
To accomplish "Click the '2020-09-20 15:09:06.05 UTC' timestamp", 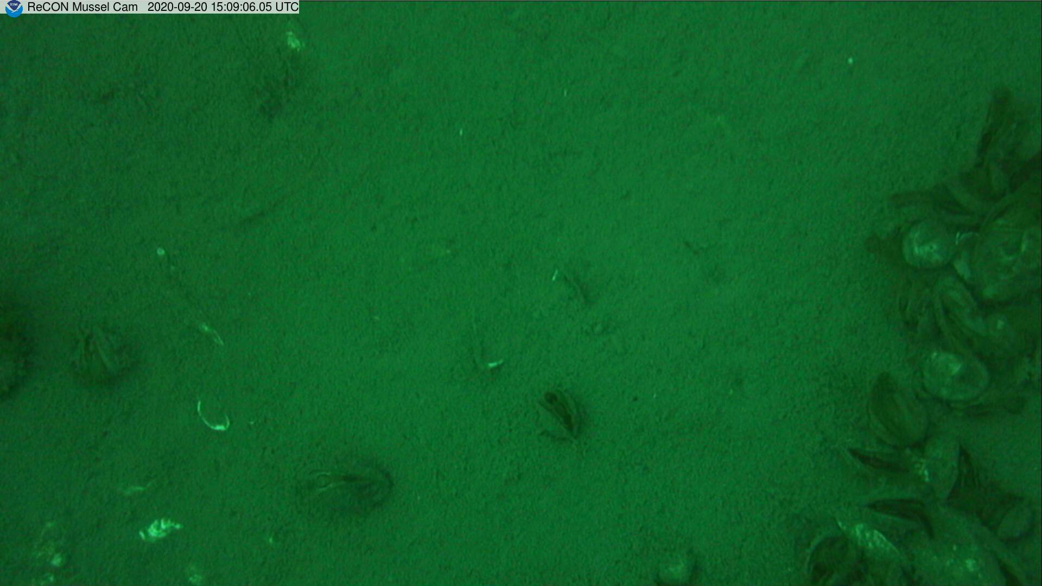I will click(223, 7).
